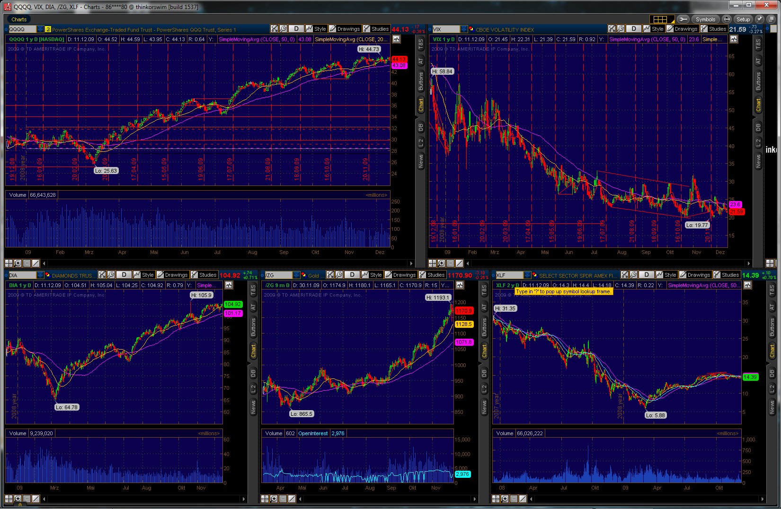
Task: Click QQQQ chart line drawing tool at bottom
Action: [36, 263]
